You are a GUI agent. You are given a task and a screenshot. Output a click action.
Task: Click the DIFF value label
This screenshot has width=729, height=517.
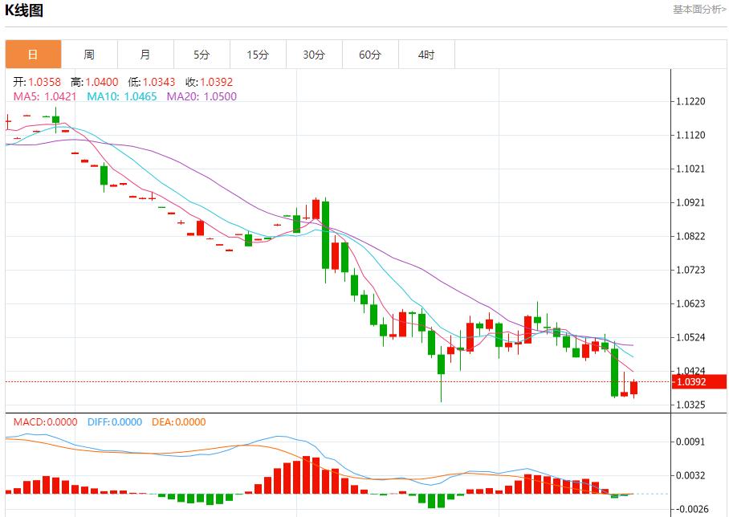(x=115, y=422)
